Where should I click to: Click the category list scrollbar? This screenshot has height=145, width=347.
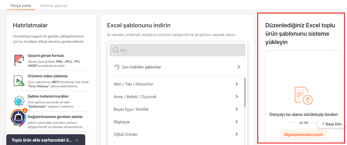245,92
